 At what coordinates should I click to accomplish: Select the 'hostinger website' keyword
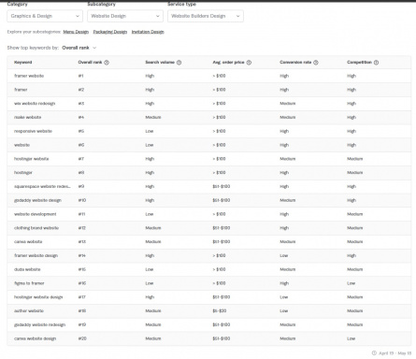coord(32,159)
